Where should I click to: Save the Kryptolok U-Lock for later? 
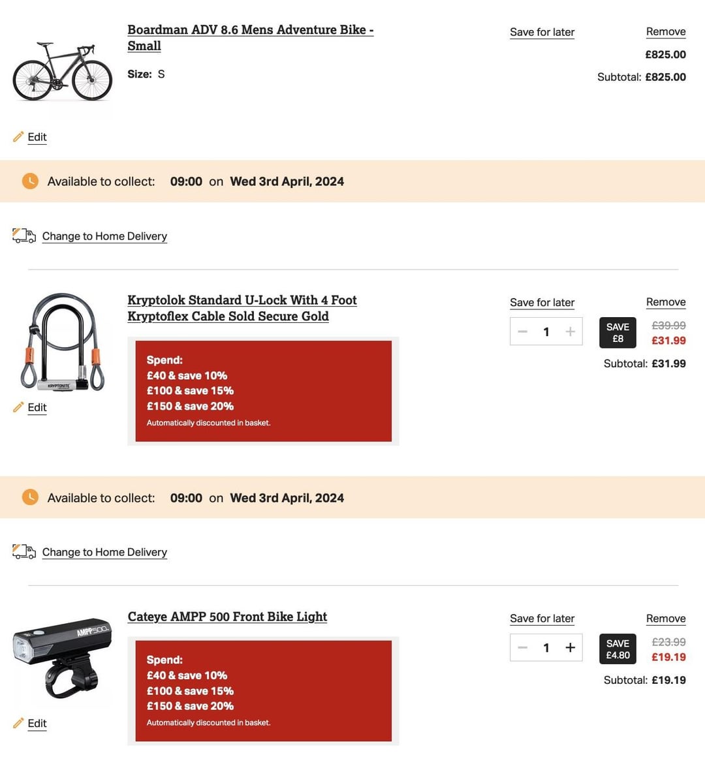tap(542, 303)
